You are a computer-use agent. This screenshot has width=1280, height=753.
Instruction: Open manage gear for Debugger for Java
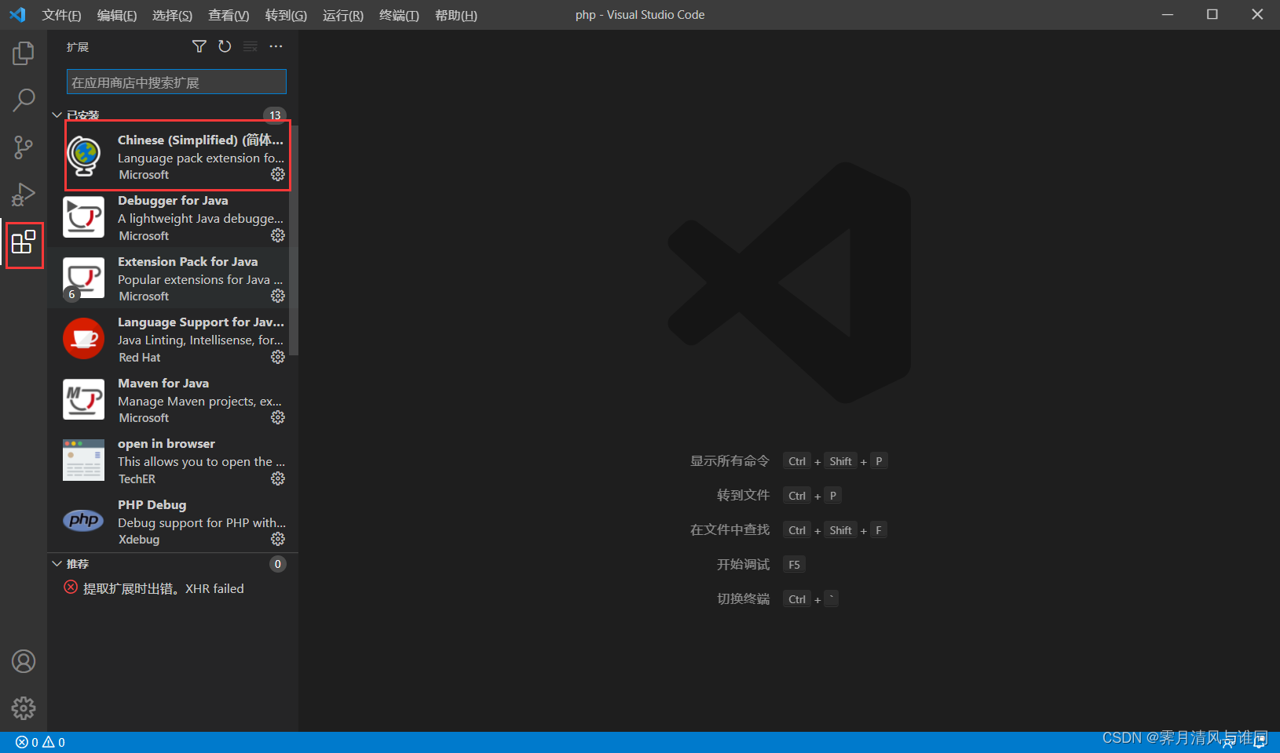(x=278, y=235)
